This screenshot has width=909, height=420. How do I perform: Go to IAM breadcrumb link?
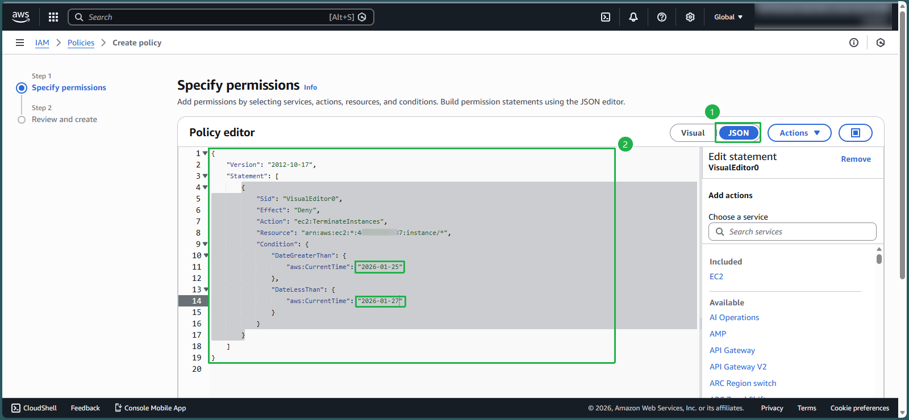click(x=42, y=43)
